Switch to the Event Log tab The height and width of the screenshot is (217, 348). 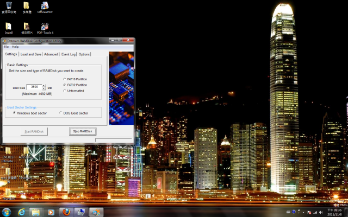69,54
